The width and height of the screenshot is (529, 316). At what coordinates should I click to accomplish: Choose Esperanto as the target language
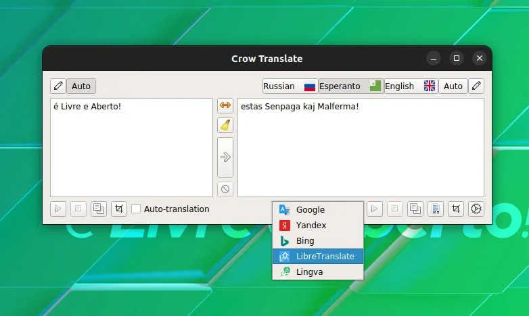click(x=351, y=86)
